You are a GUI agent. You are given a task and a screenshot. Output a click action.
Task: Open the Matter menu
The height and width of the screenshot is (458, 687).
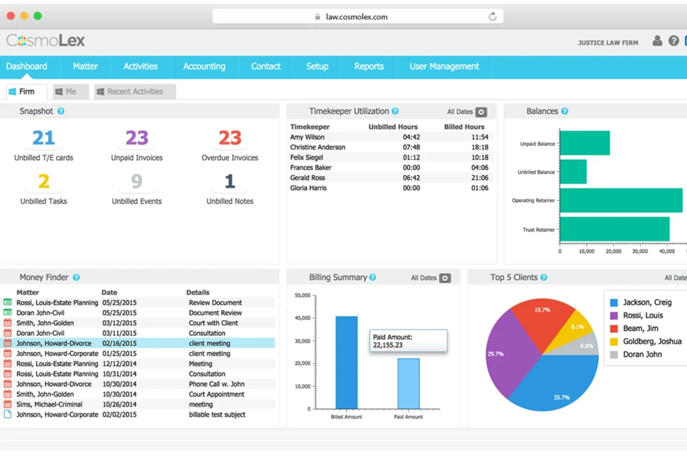click(x=85, y=66)
